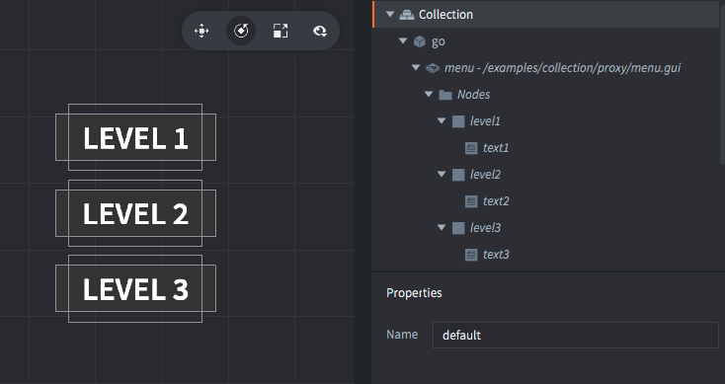This screenshot has height=384, width=725.
Task: Collapse the go game object
Action: 403,41
